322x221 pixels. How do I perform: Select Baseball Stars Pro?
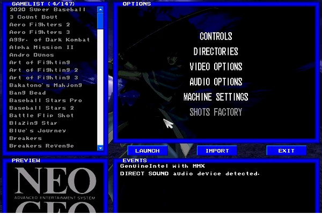point(46,101)
